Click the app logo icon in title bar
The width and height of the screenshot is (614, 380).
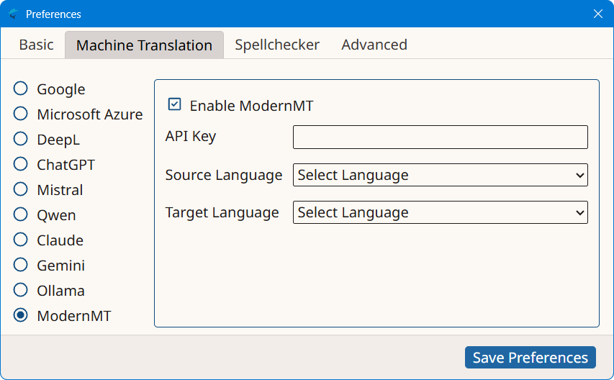point(13,14)
